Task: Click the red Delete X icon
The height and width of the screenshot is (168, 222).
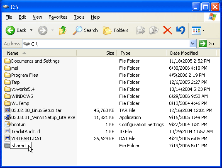Action: [168, 30]
